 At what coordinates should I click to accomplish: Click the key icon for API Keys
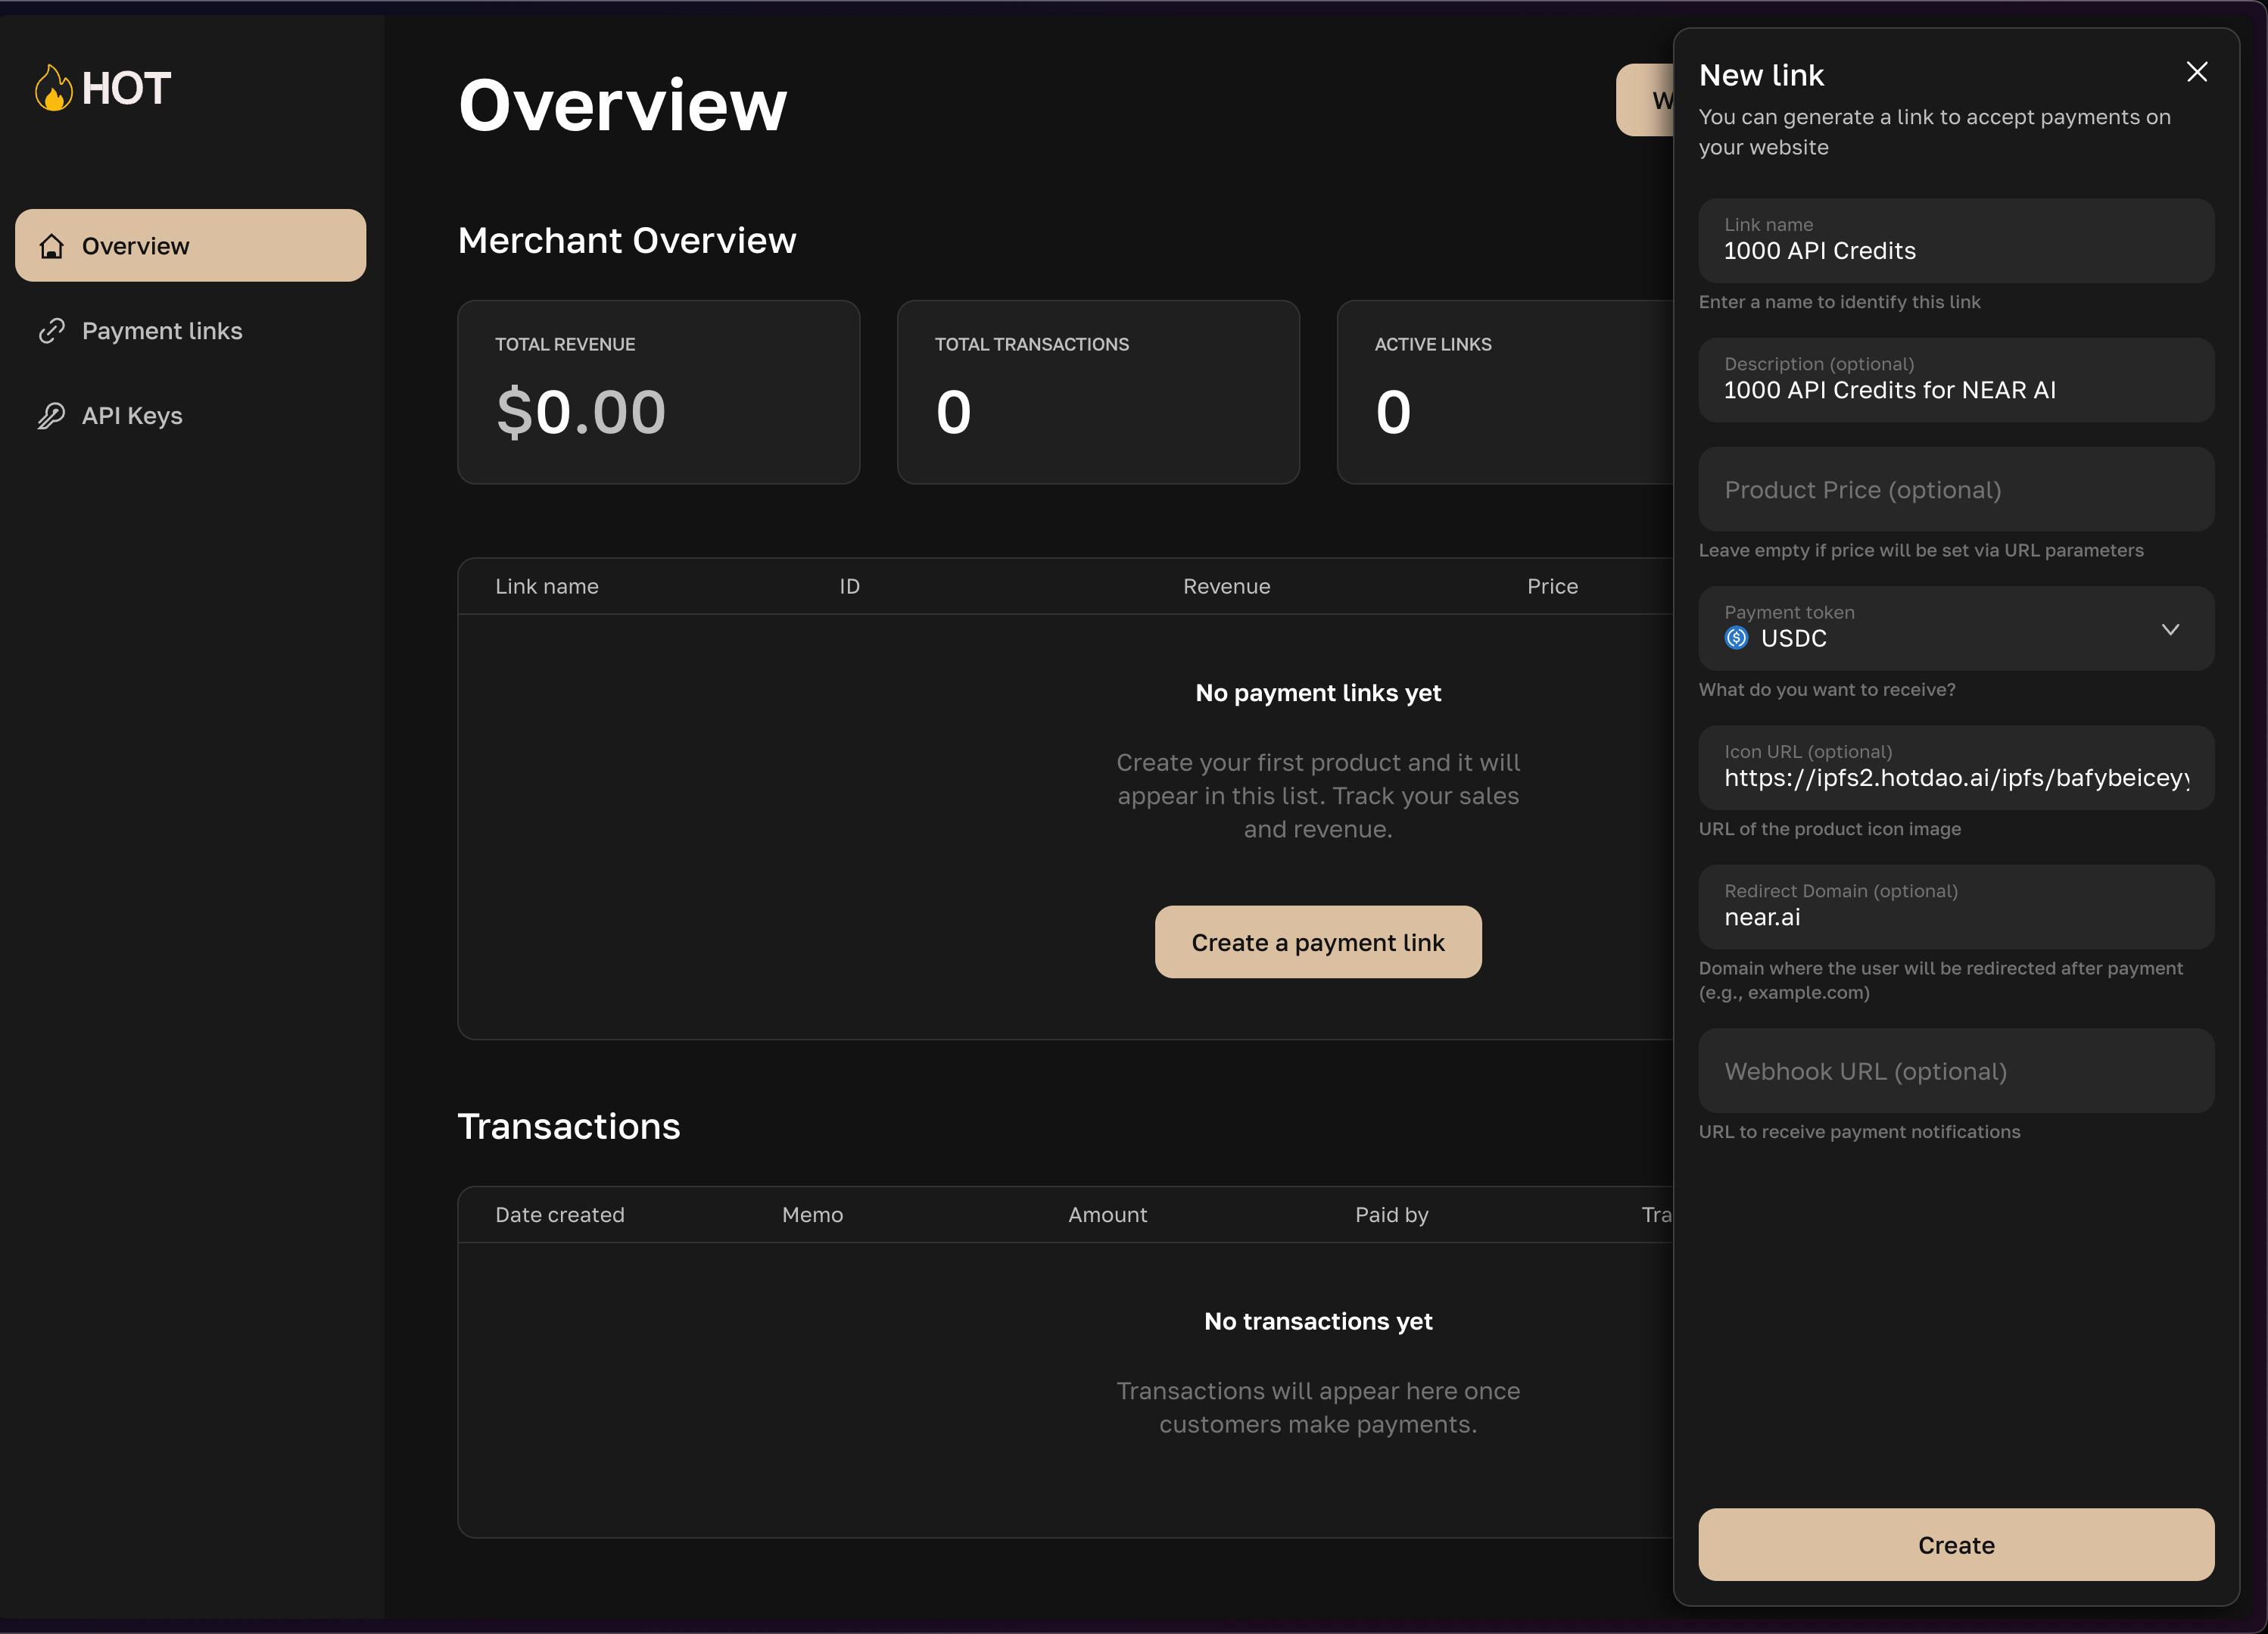tap(52, 416)
